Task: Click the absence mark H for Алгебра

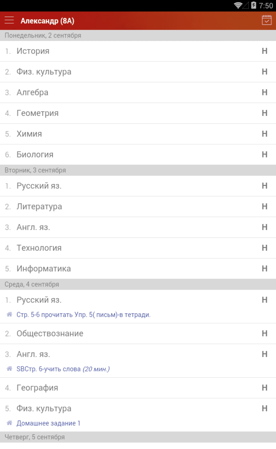Action: pos(264,92)
